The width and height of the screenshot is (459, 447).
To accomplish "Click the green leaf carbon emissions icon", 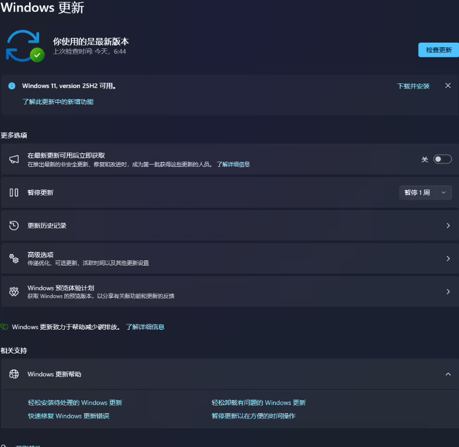I will (x=5, y=327).
